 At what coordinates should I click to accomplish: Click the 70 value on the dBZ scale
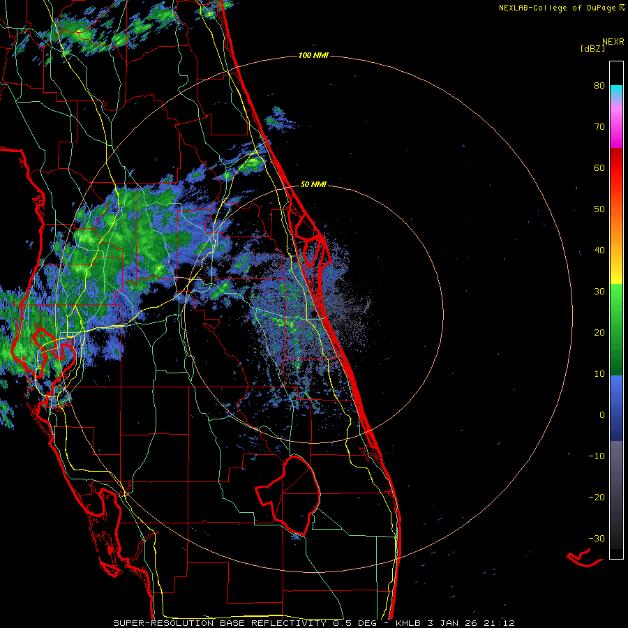(599, 127)
